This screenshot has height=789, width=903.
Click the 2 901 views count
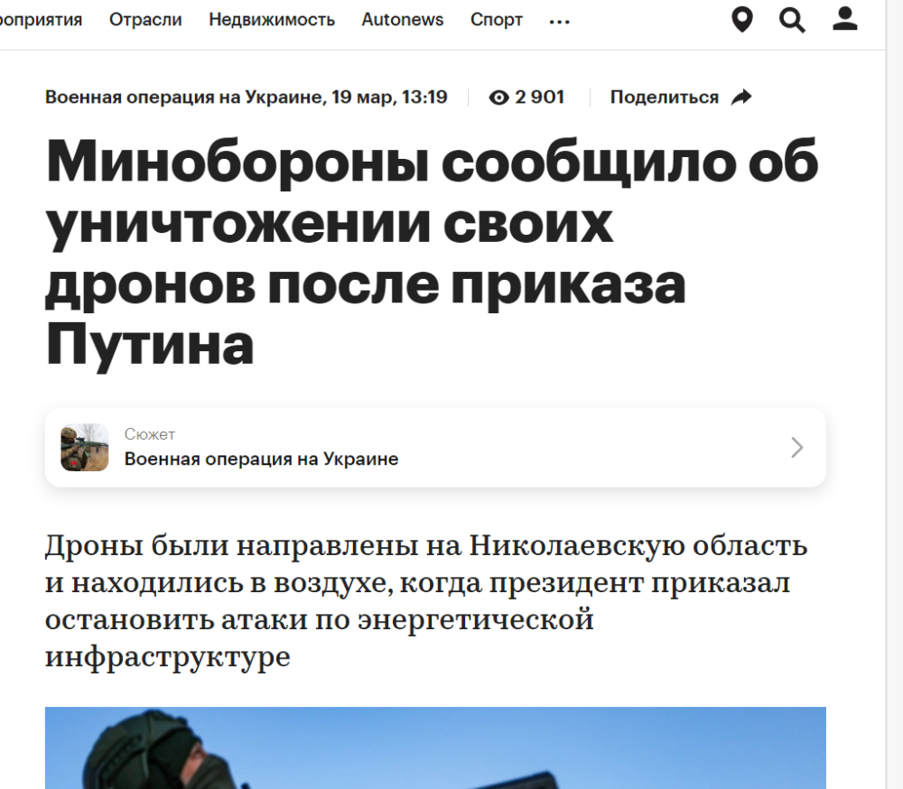coord(540,97)
